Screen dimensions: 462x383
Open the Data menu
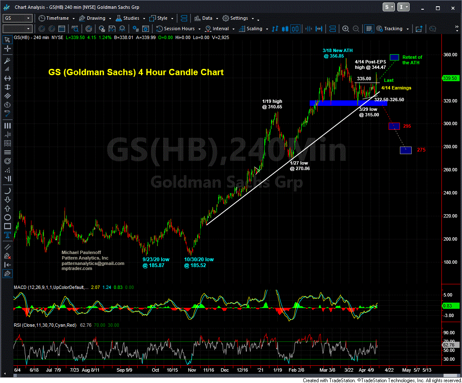pyautogui.click(x=206, y=18)
